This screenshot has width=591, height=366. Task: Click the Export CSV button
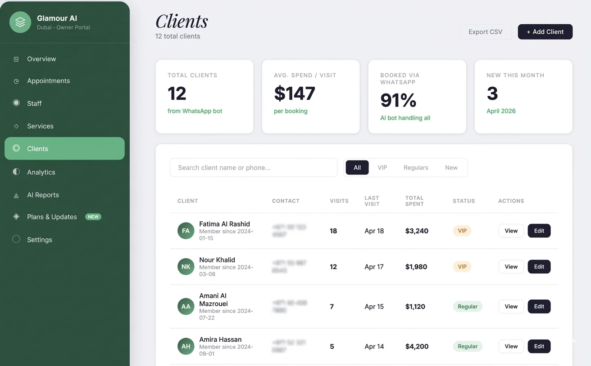pyautogui.click(x=485, y=31)
